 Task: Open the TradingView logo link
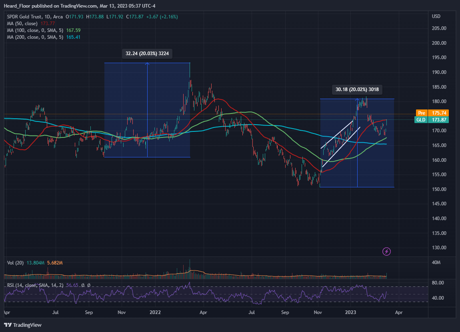23,325
